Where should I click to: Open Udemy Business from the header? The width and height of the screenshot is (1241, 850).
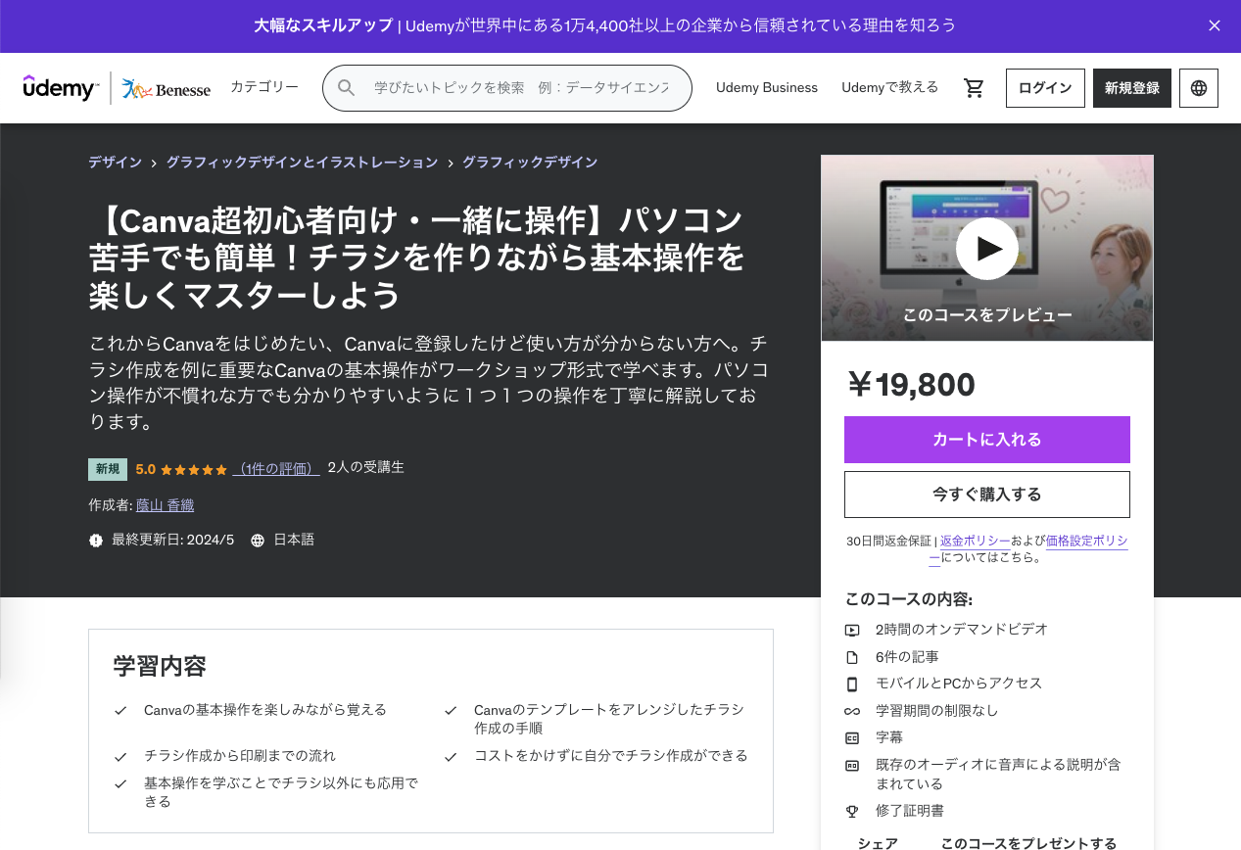tap(766, 87)
